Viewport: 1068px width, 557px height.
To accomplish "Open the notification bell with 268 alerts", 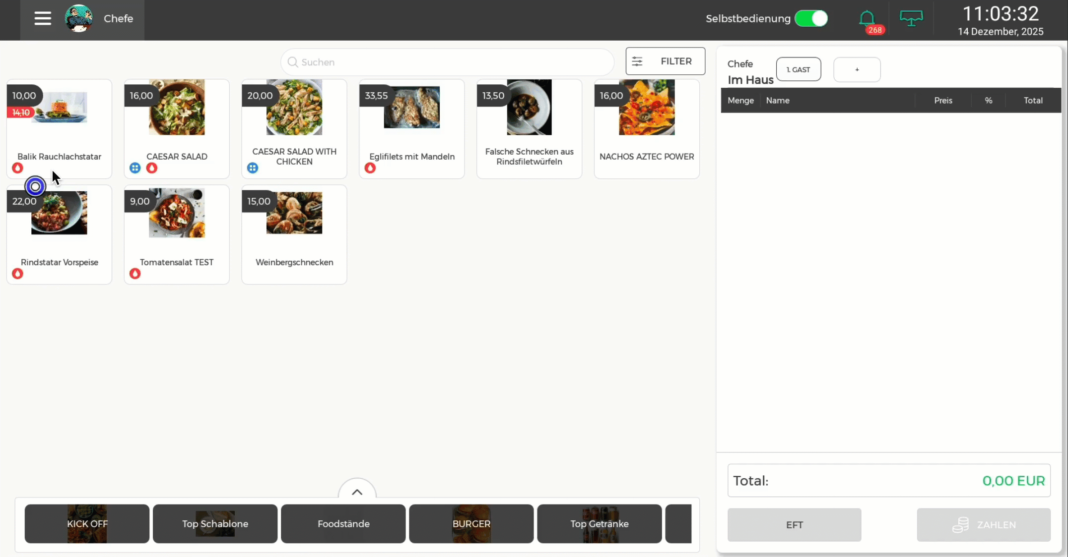I will click(867, 20).
